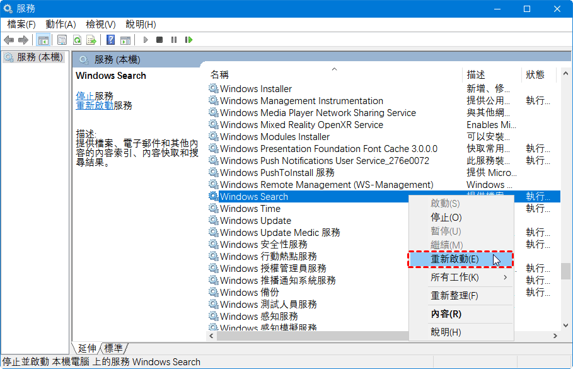
Task: Click the gear icon beside Windows Search row
Action: coord(214,196)
